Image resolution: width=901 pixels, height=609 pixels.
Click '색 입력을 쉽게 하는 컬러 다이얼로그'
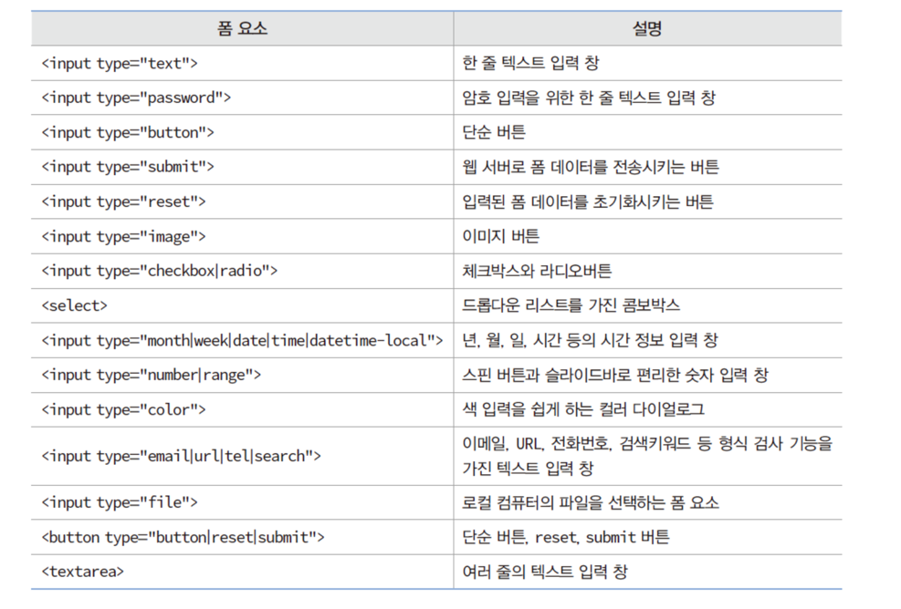583,409
